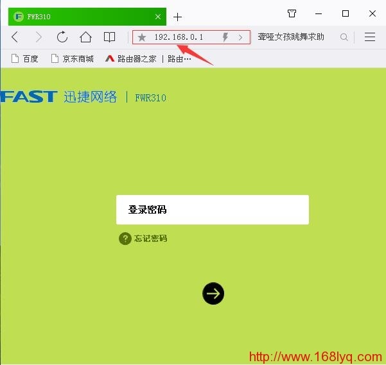Expand the address bar chevron arrow
Screen dimensions: 386x365
tap(241, 37)
